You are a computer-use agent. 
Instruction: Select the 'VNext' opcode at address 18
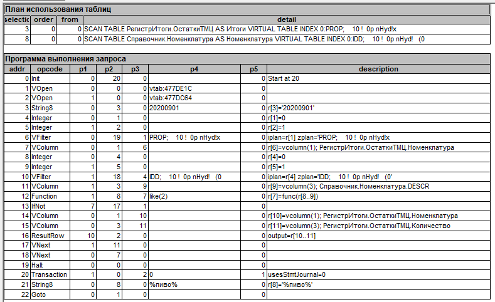(50, 255)
